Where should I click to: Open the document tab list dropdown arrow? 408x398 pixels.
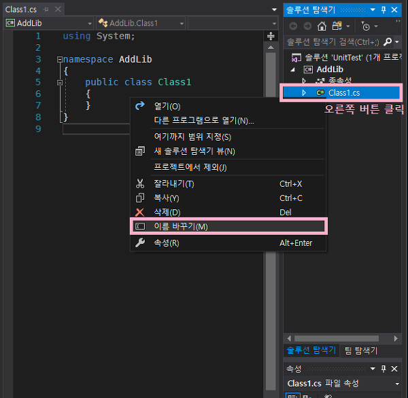pyautogui.click(x=274, y=10)
